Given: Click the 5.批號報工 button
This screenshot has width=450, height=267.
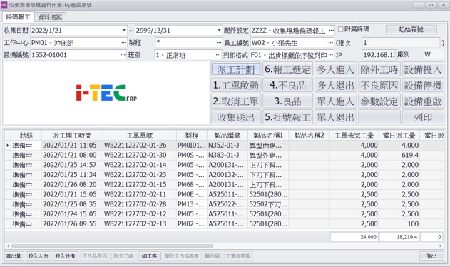Looking at the screenshot, I should [287, 117].
